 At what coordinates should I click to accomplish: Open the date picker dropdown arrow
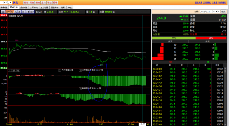214,11
